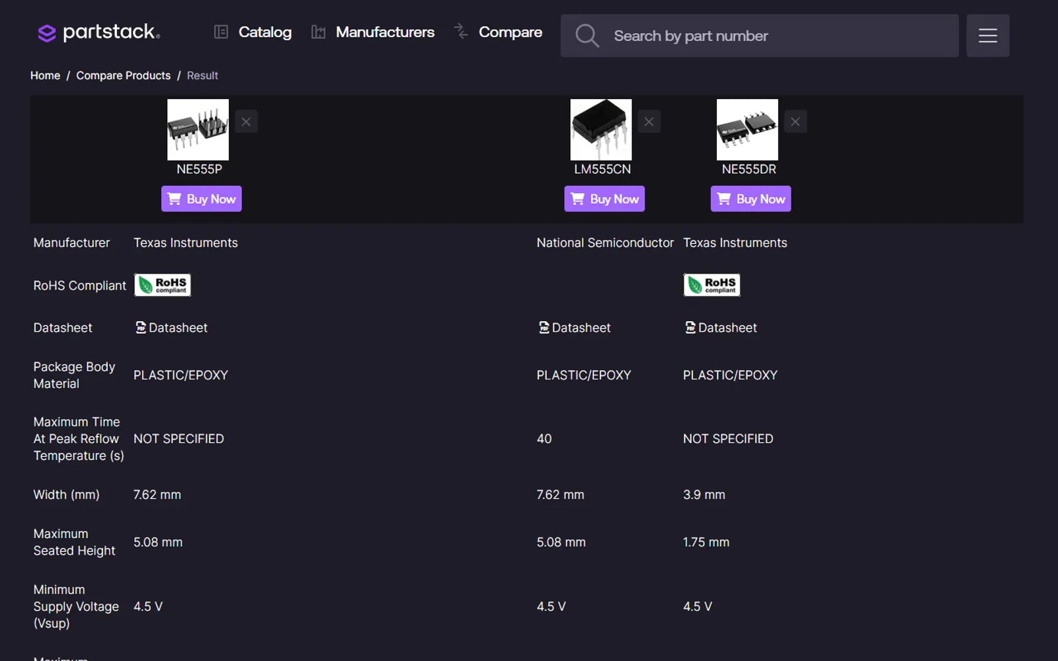
Task: Click Buy Now for NE555DR
Action: click(751, 199)
